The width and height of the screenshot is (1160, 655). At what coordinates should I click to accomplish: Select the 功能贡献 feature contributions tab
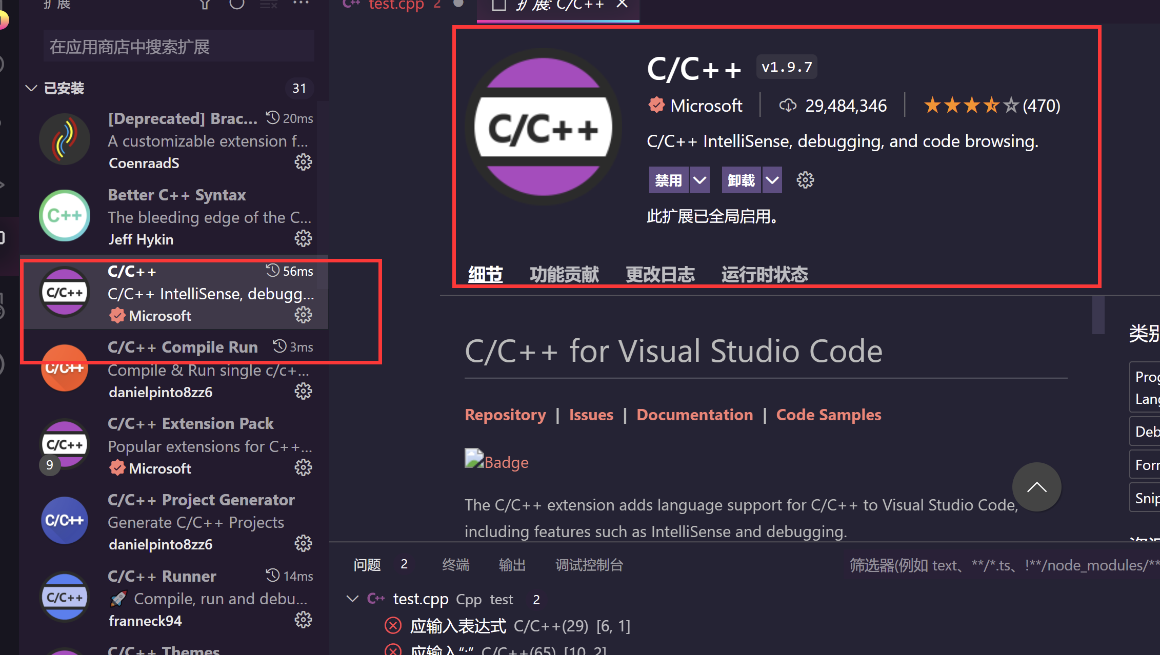pos(564,274)
